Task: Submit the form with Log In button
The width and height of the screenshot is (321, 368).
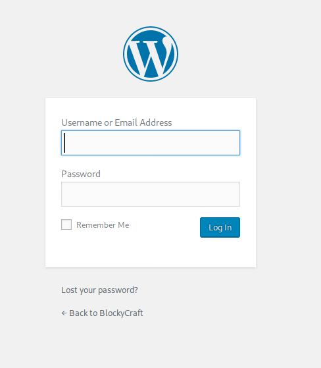Action: pos(220,227)
